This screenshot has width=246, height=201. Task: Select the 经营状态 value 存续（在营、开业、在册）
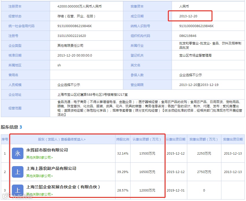coord(76,16)
